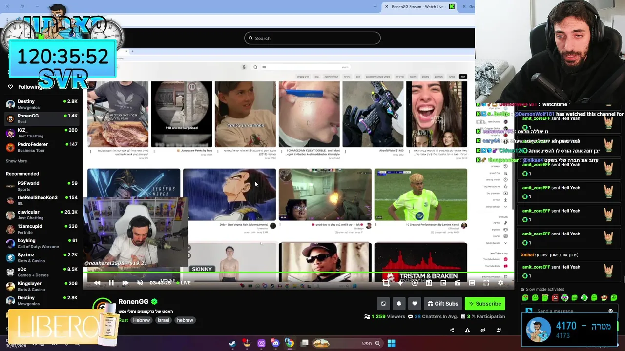
Task: Open clavicular recommended channel
Action: click(x=42, y=215)
